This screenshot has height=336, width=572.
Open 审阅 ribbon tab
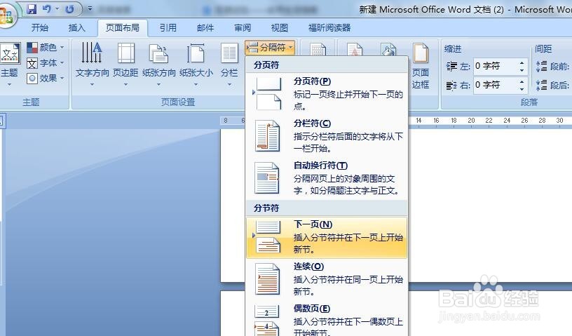click(243, 28)
